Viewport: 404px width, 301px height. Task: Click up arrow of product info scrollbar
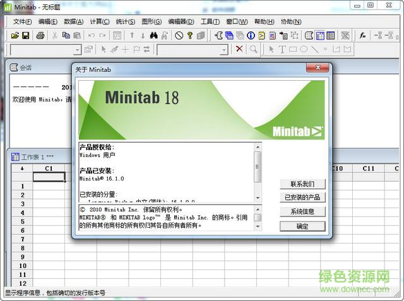[x=258, y=147]
